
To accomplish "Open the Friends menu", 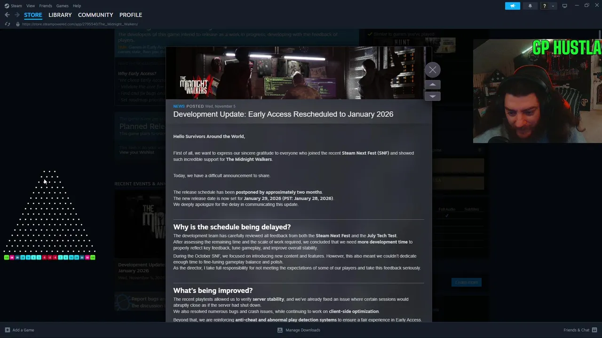I will (x=46, y=6).
